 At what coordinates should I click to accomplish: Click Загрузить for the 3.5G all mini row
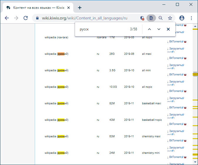[x=176, y=65]
